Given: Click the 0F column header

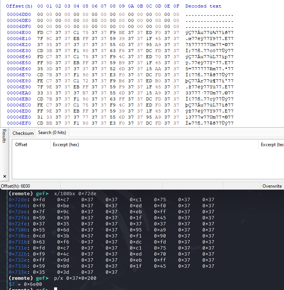Looking at the screenshot, I should coord(176,6).
